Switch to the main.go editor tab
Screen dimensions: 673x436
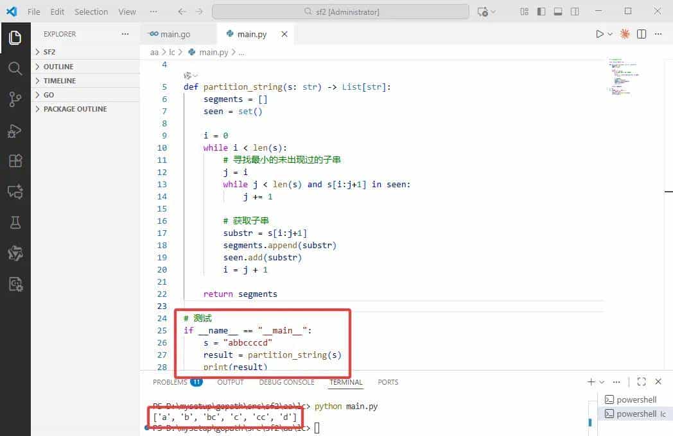point(175,34)
